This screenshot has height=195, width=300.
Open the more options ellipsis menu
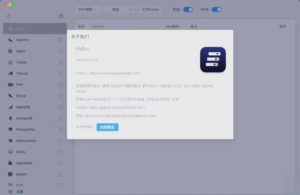tap(131, 9)
